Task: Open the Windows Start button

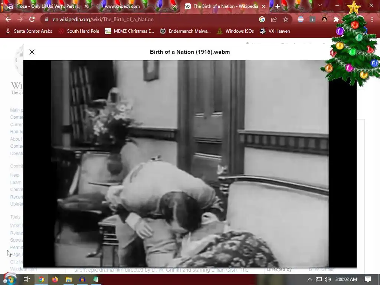Action: (x=10, y=279)
